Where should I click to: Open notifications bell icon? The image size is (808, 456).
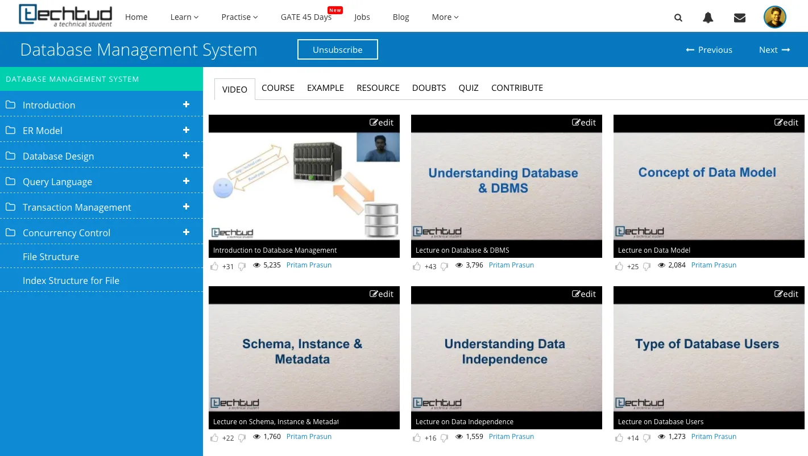tap(708, 18)
